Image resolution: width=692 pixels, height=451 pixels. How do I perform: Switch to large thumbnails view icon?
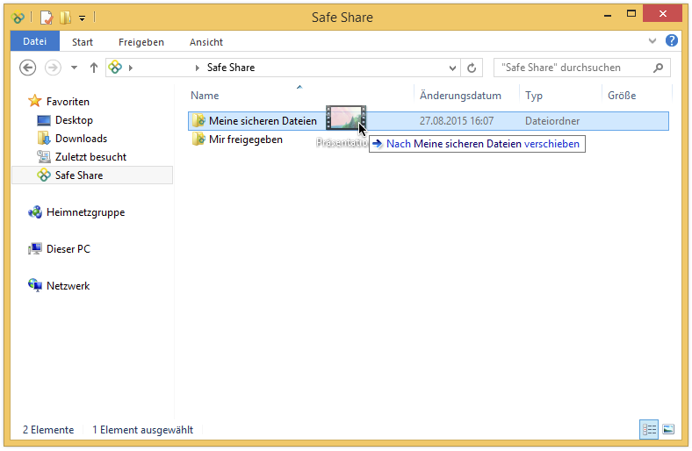(668, 429)
